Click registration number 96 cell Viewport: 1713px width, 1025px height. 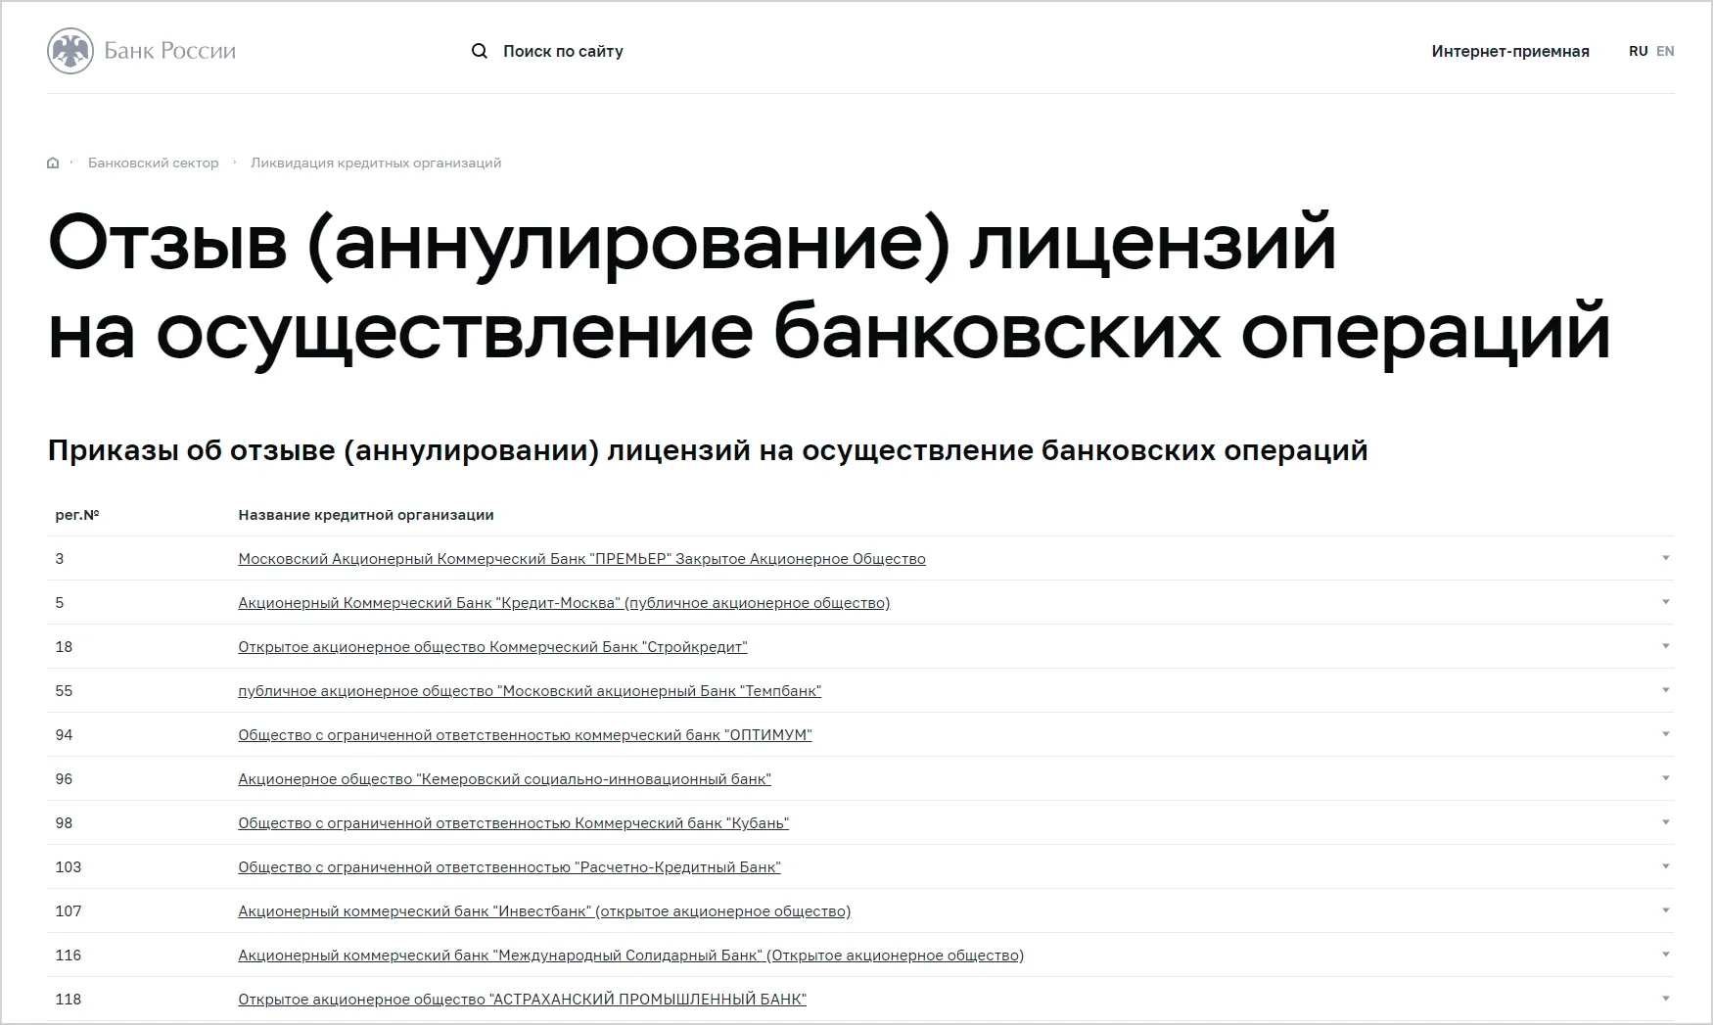pos(64,779)
